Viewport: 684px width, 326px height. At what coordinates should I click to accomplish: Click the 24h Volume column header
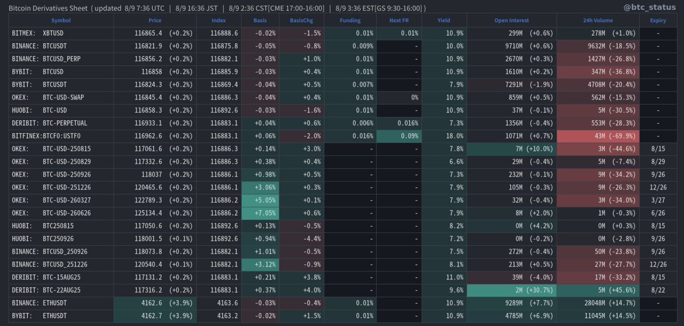598,20
